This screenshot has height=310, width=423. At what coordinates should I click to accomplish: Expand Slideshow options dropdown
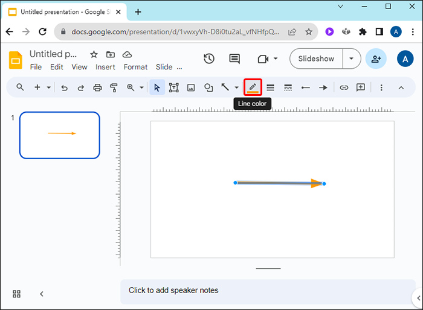tap(352, 59)
